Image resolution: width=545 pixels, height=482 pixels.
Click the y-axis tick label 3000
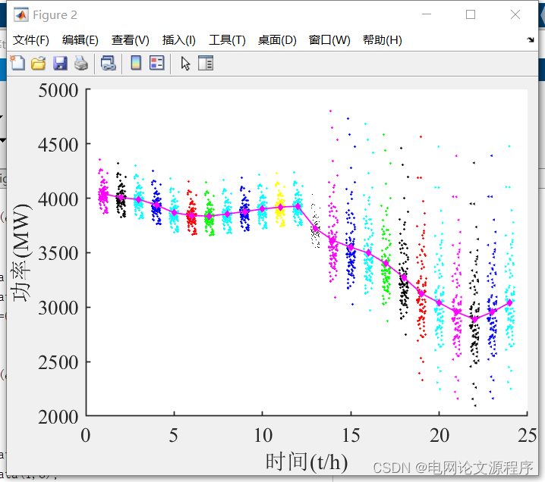point(58,308)
